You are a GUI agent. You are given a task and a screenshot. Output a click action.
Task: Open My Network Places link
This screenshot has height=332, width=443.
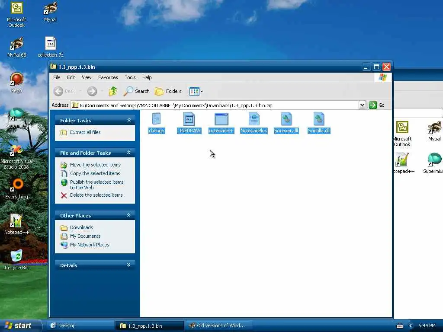pyautogui.click(x=90, y=245)
